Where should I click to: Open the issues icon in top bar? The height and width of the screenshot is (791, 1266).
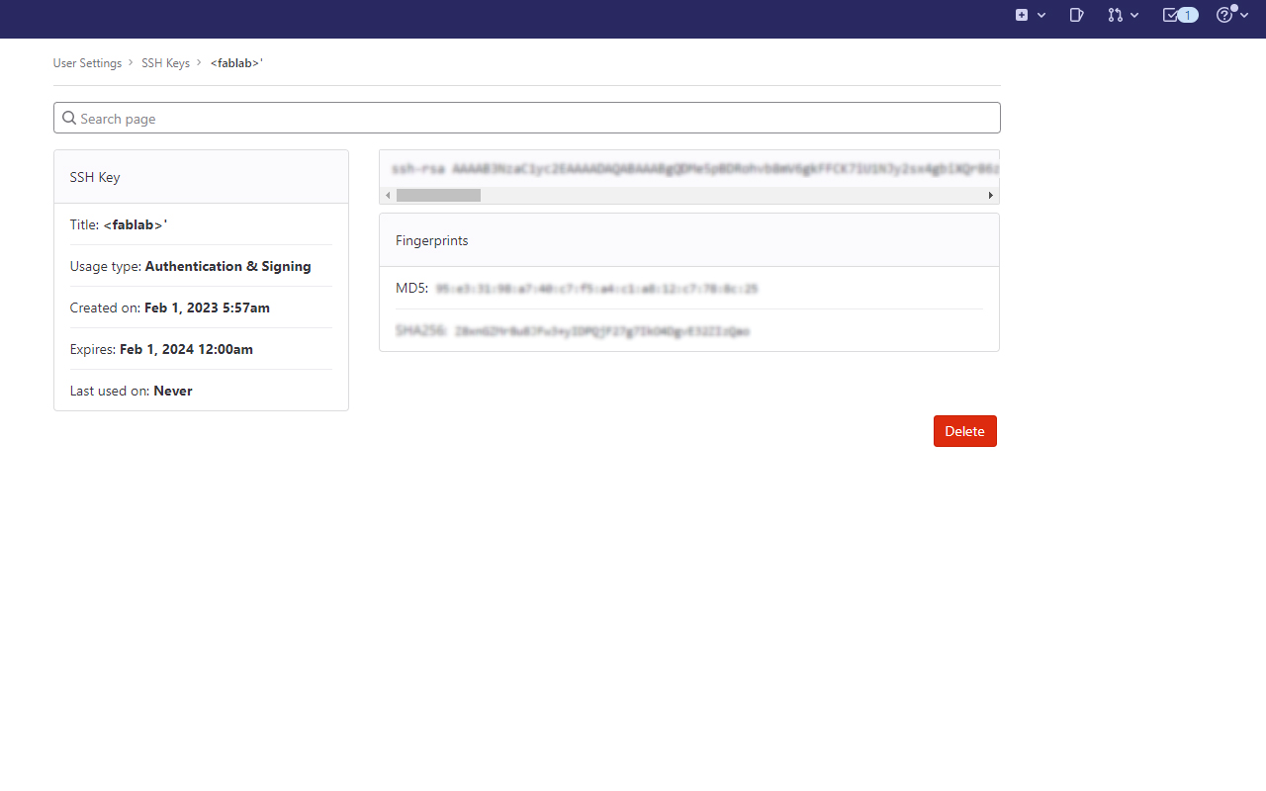1077,15
